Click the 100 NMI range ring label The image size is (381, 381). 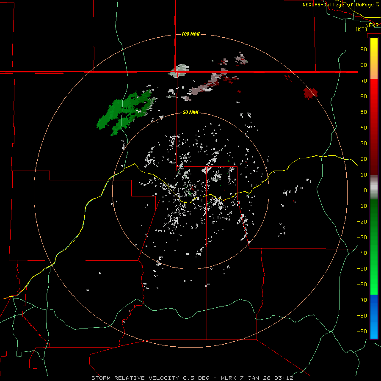click(190, 34)
